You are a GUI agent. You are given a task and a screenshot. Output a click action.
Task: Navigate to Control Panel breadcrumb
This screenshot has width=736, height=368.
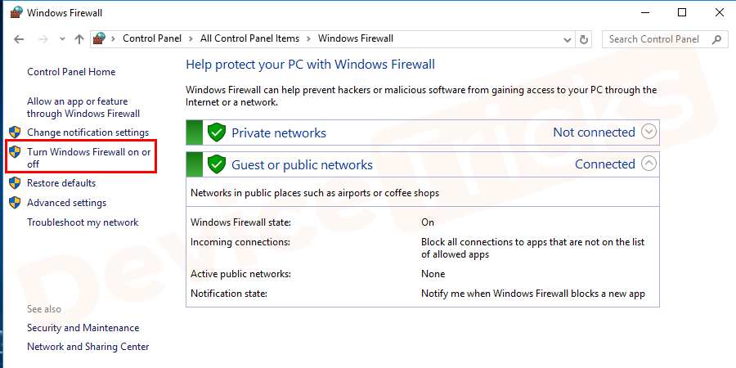[152, 39]
